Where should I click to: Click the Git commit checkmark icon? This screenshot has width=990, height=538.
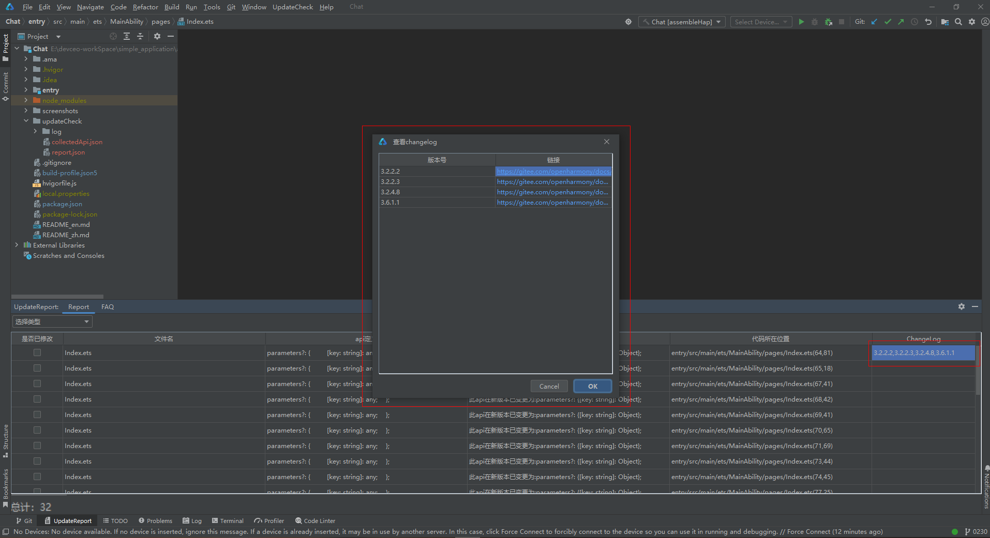click(888, 22)
